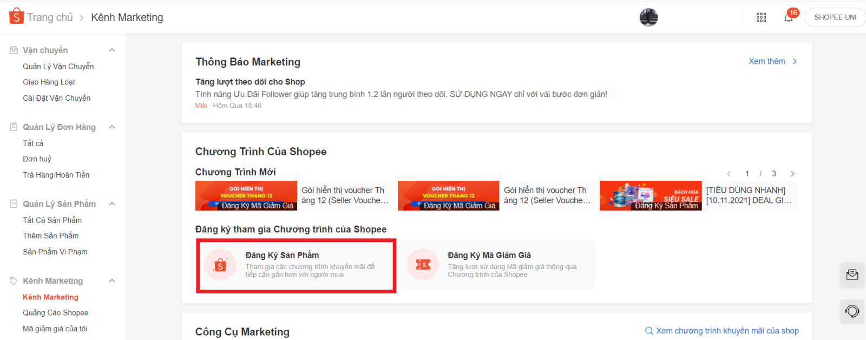Viewport: 866px width, 340px height.
Task: Click the user profile avatar
Action: point(648,17)
